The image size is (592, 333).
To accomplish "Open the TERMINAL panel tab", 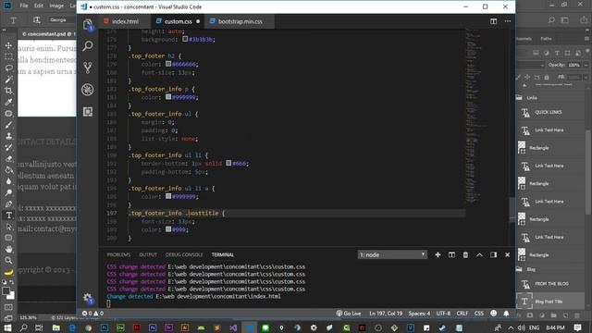I will tap(223, 255).
